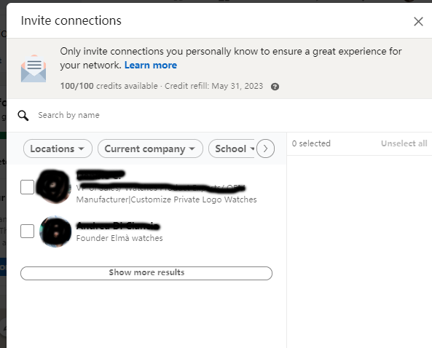This screenshot has height=348, width=432.
Task: Click Show more results button
Action: 146,273
